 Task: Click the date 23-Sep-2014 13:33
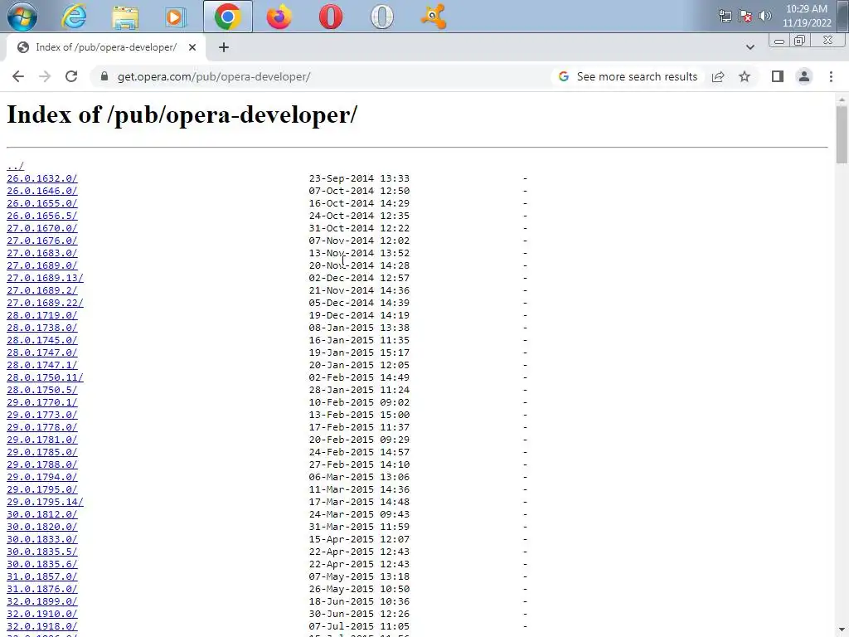pyautogui.click(x=359, y=178)
